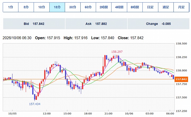Show the 日足 daily chart

[150, 7]
